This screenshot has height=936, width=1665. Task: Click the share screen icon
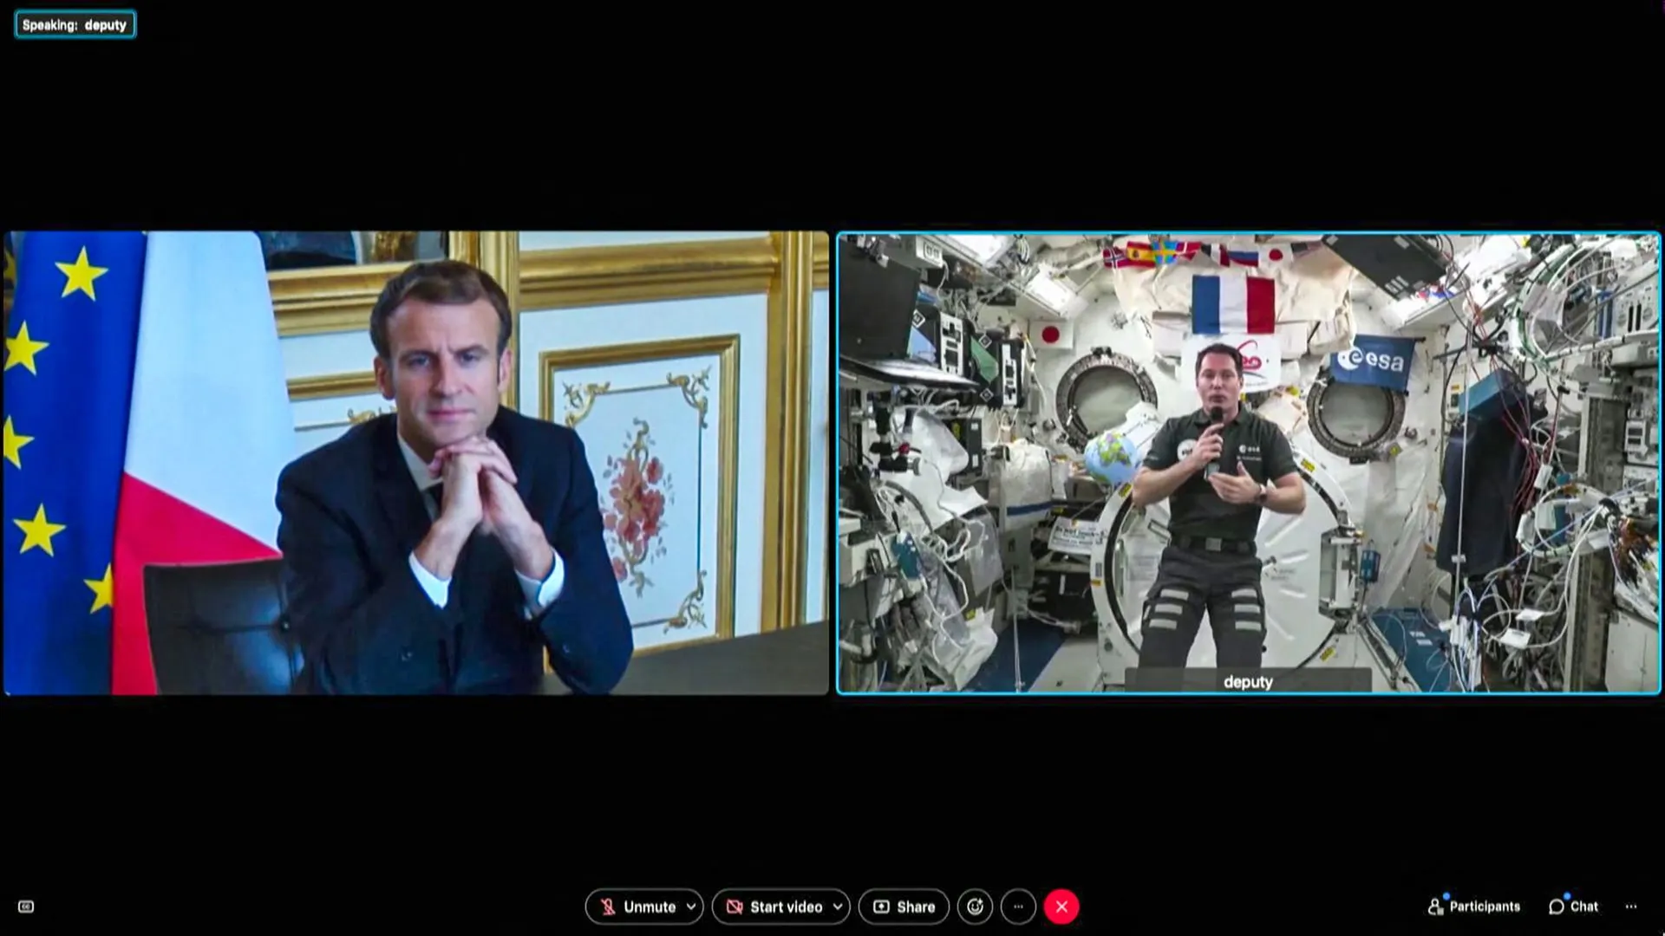(881, 907)
